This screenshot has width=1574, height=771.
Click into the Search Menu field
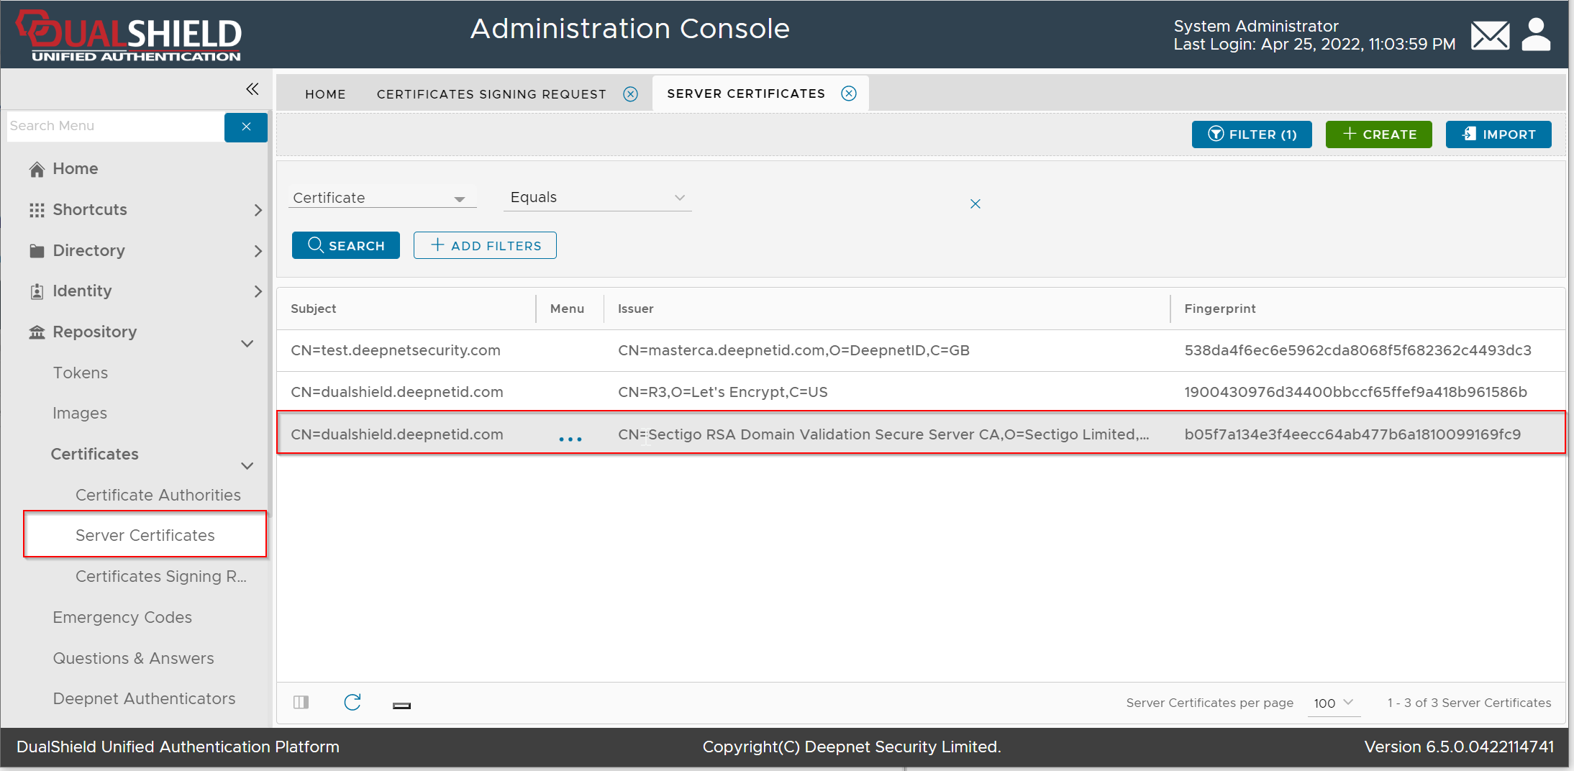(115, 127)
